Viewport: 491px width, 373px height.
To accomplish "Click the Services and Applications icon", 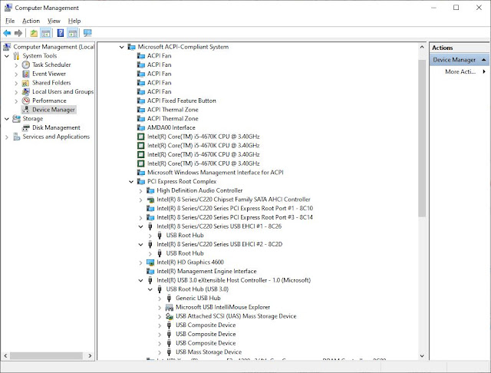I will [x=16, y=137].
